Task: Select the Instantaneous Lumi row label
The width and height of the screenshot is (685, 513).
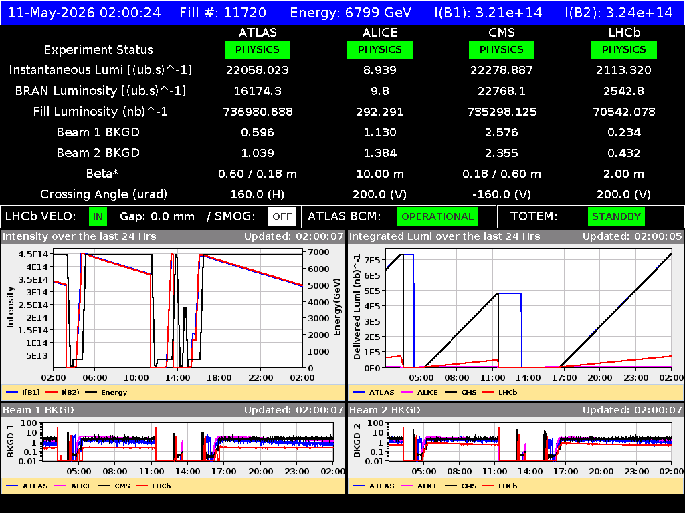Action: 100,70
